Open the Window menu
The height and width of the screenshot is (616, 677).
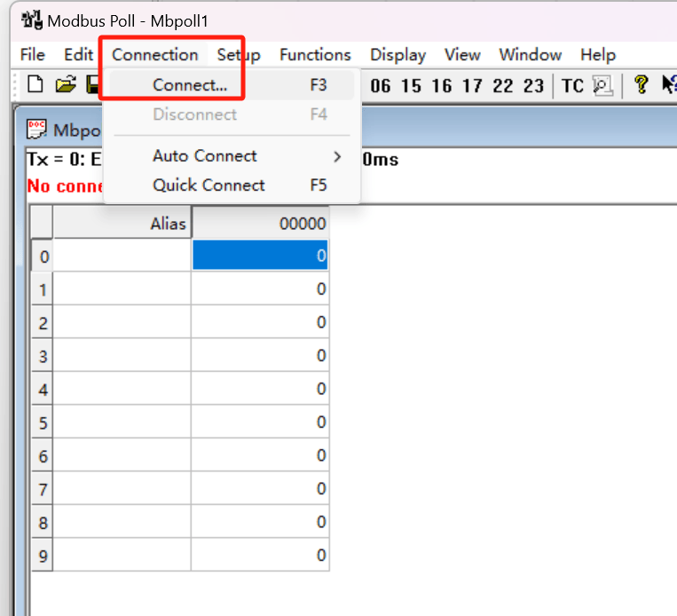point(531,55)
